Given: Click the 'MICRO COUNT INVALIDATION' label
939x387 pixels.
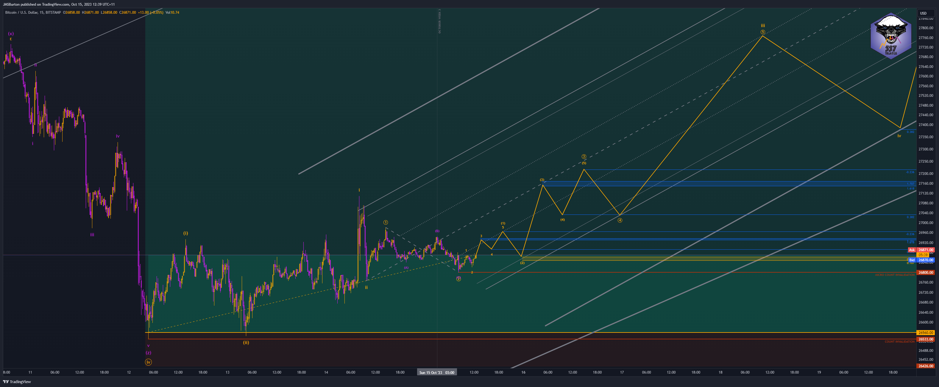Looking at the screenshot, I should click(895, 275).
